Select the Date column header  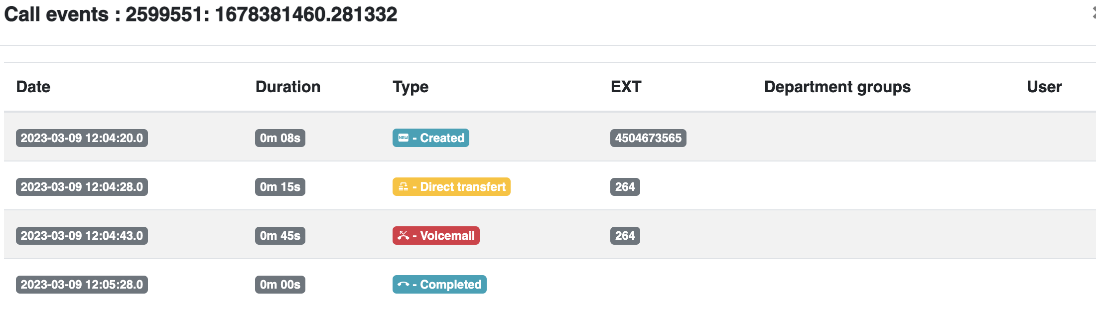tap(33, 87)
